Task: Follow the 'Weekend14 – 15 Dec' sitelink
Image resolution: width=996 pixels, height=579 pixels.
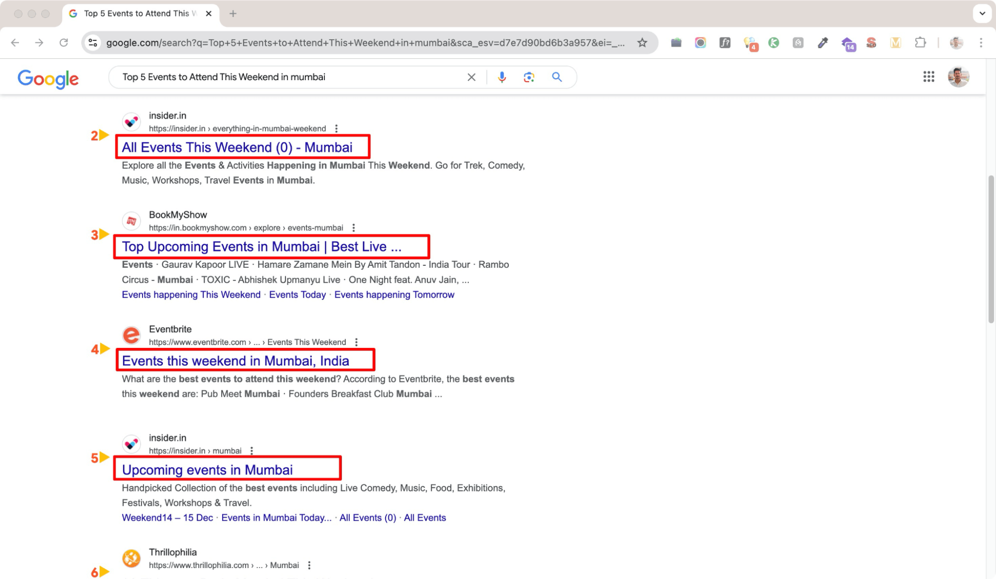Action: click(x=167, y=518)
